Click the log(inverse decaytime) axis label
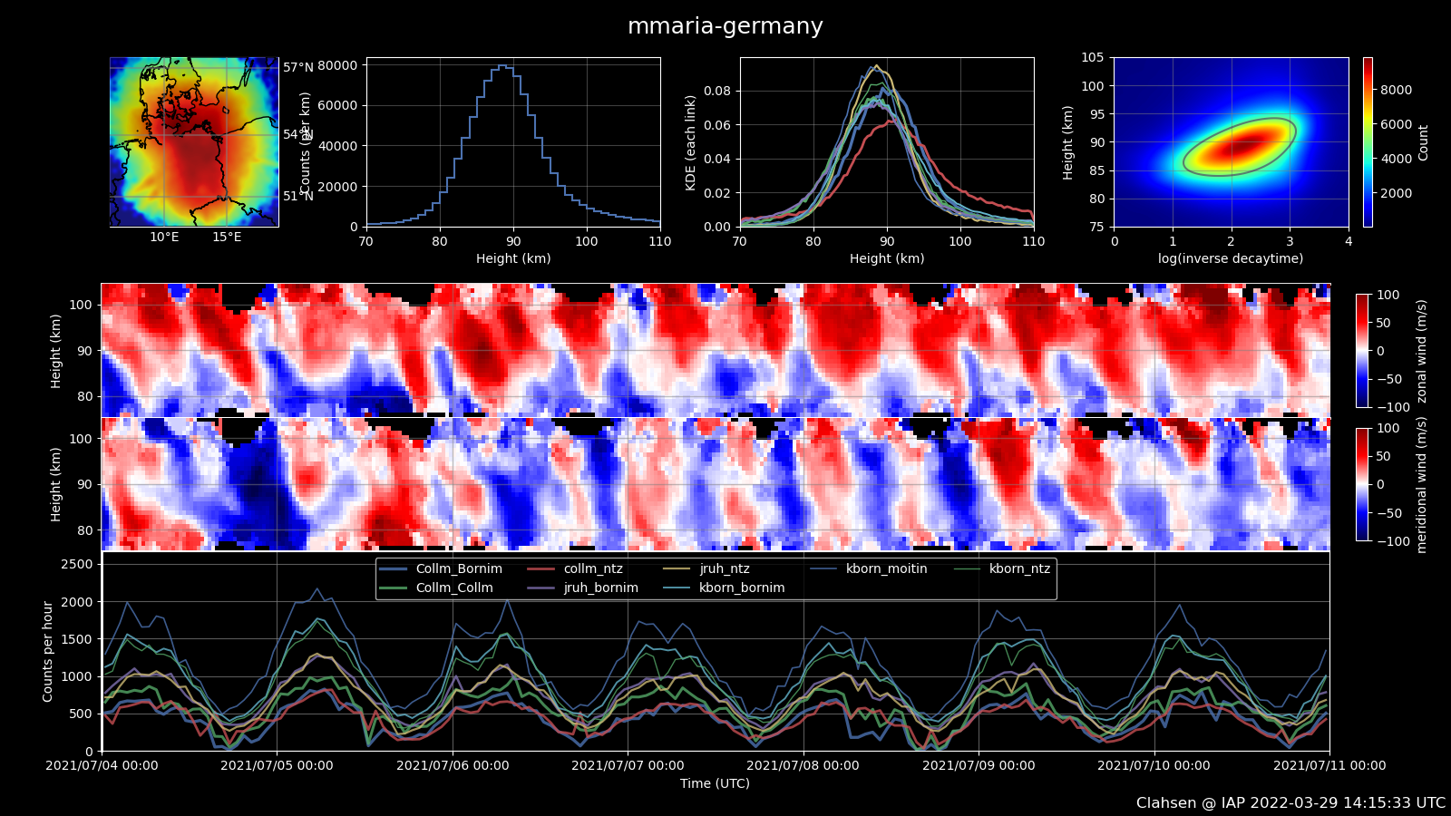This screenshot has width=1451, height=816. tap(1231, 259)
